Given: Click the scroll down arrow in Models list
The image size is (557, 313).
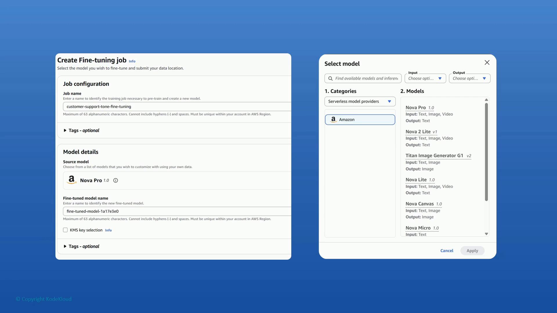Looking at the screenshot, I should coord(487,234).
